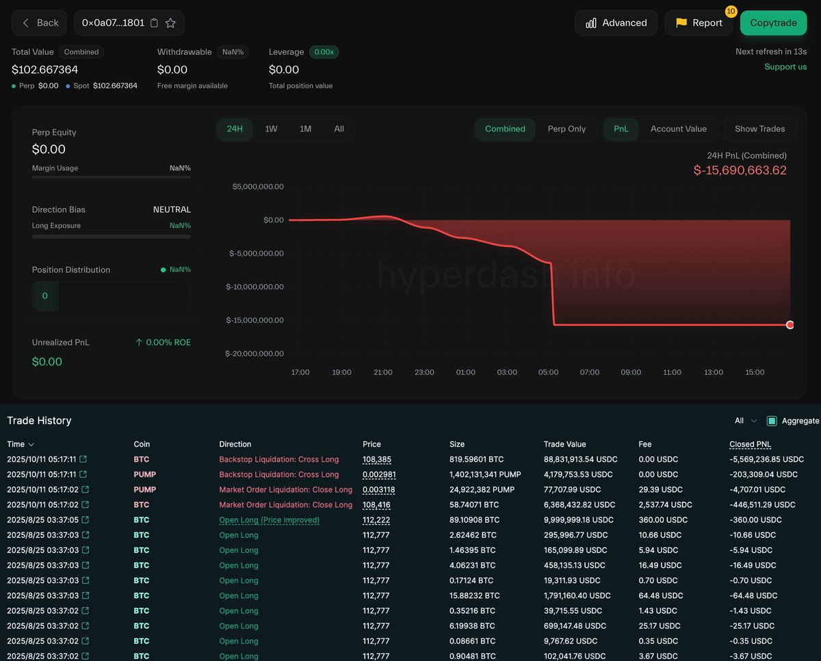Click the Copytrade button
Image resolution: width=821 pixels, height=661 pixels.
pyautogui.click(x=773, y=23)
